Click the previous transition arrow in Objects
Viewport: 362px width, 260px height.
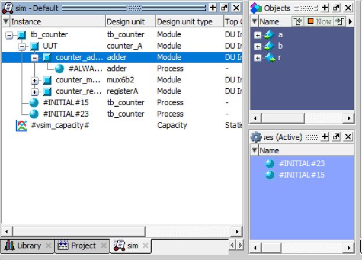(x=298, y=21)
